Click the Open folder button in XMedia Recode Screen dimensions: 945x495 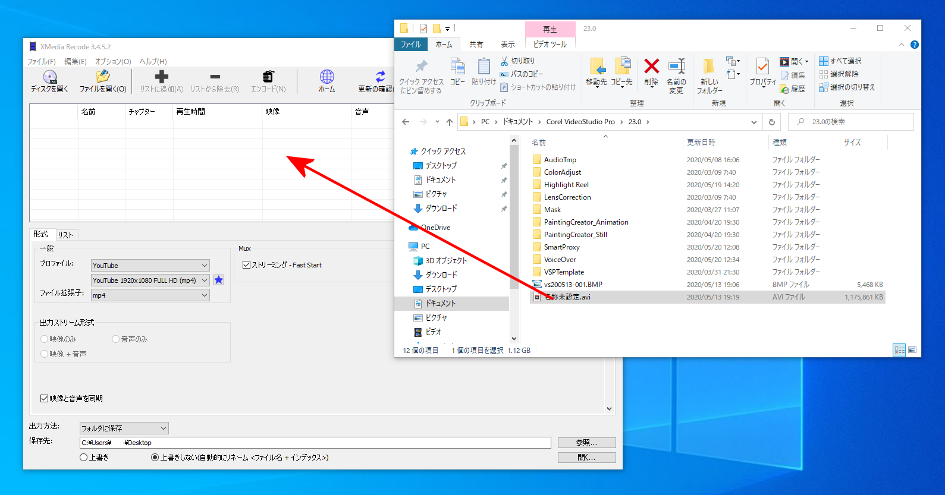tap(586, 458)
